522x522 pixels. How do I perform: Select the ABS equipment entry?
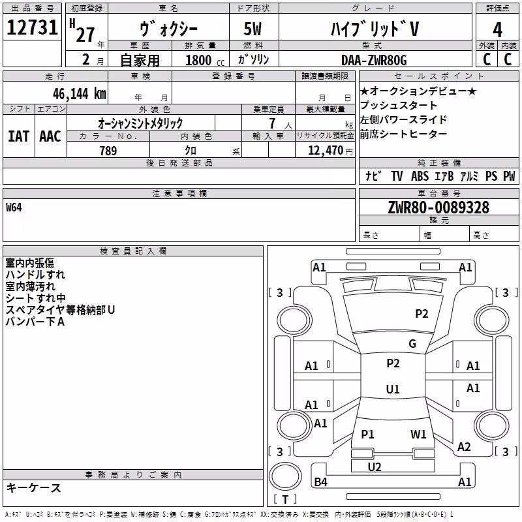pyautogui.click(x=420, y=176)
